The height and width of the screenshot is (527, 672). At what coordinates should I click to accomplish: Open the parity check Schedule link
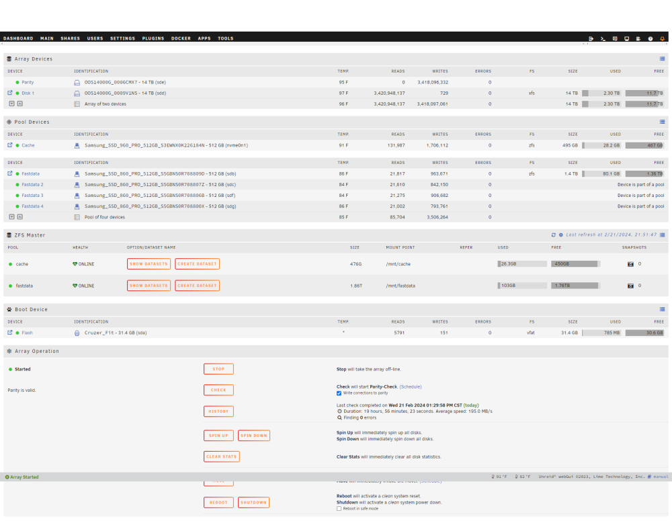pyautogui.click(x=411, y=387)
